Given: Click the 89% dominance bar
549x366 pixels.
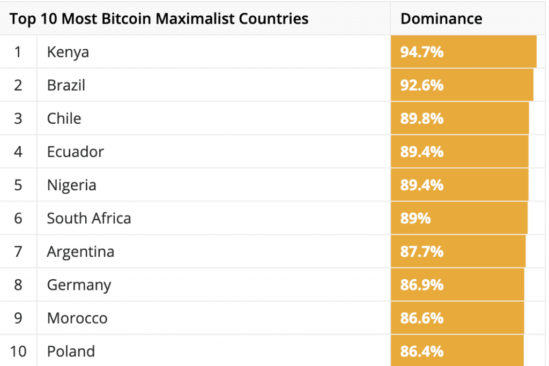Looking at the screenshot, I should point(459,218).
